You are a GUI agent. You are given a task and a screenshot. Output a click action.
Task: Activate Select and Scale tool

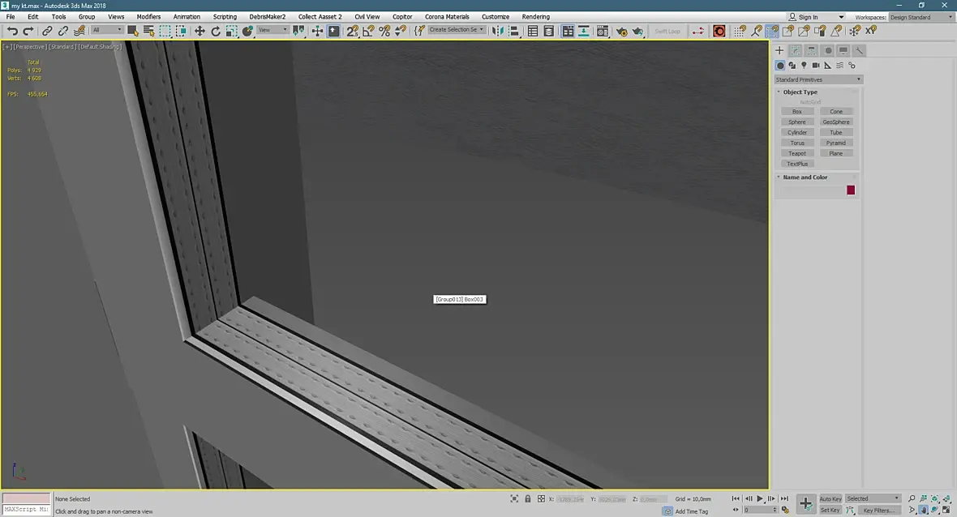pos(232,31)
